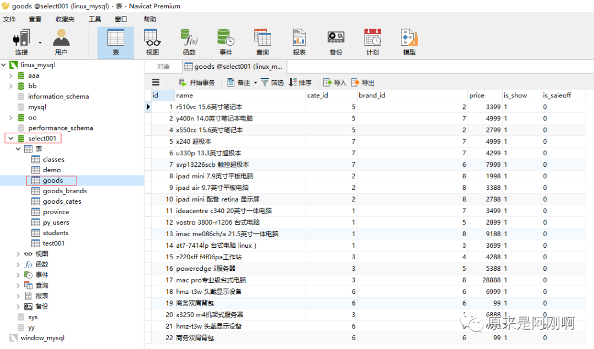Open the 报表 report toolbar button
The width and height of the screenshot is (594, 349).
point(299,42)
